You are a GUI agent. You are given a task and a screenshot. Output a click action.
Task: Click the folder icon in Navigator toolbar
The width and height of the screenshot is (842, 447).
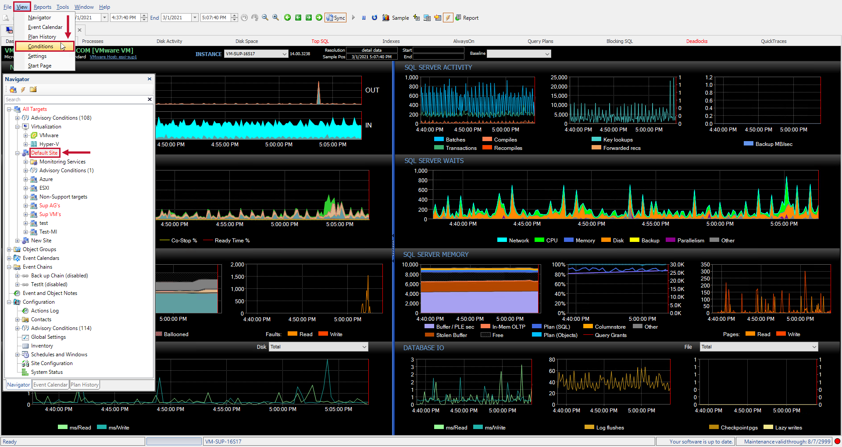click(33, 89)
